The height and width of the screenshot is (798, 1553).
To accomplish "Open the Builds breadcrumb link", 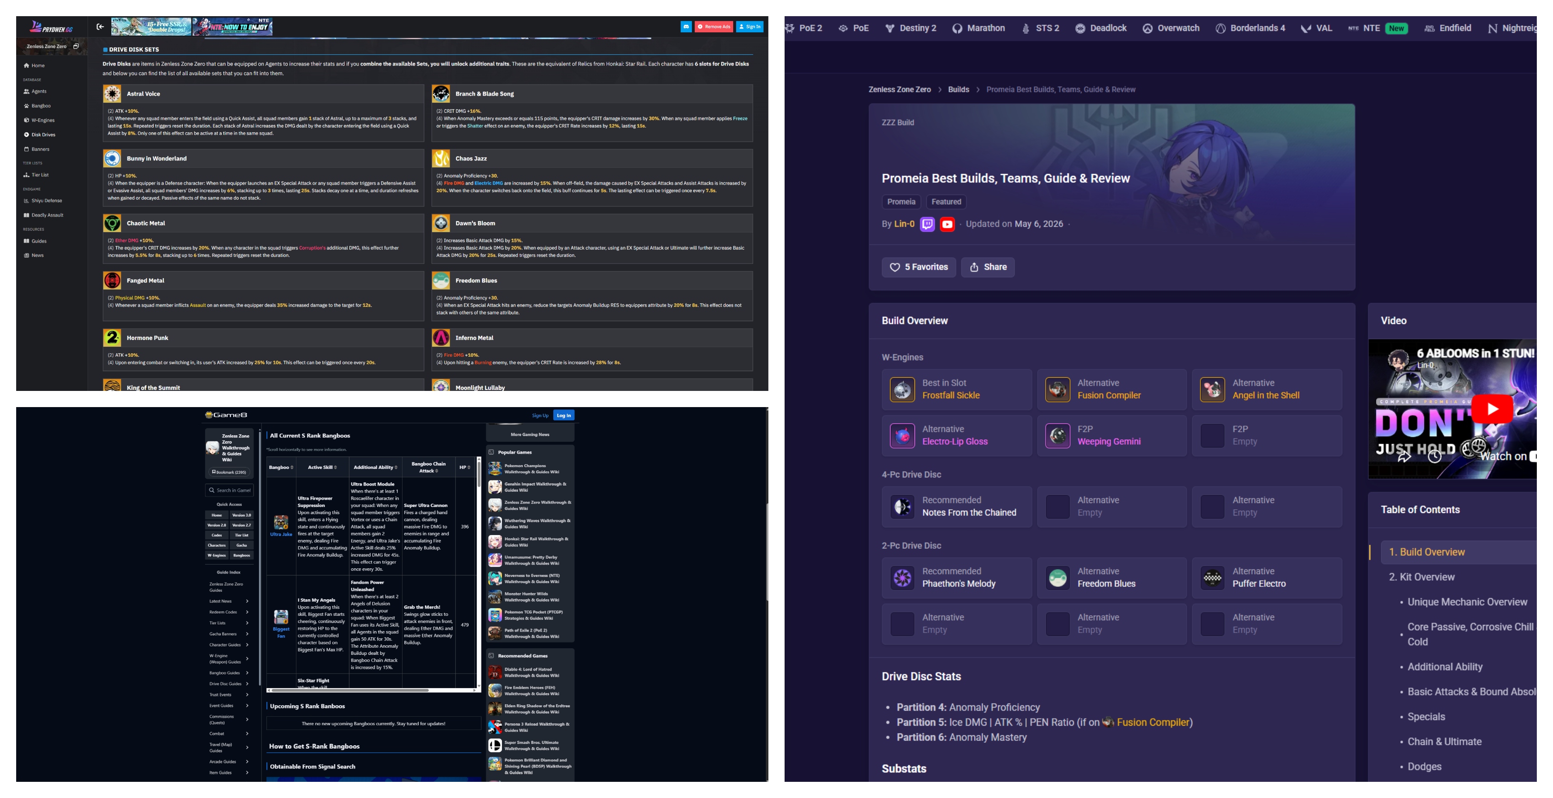I will point(958,89).
